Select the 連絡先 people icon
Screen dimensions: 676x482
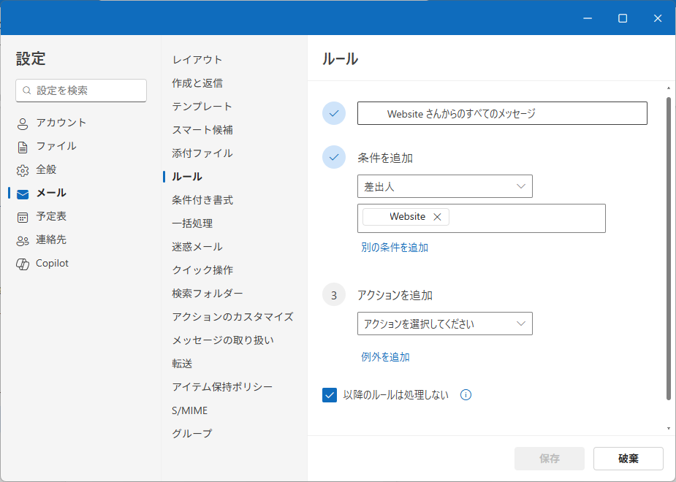coord(21,240)
